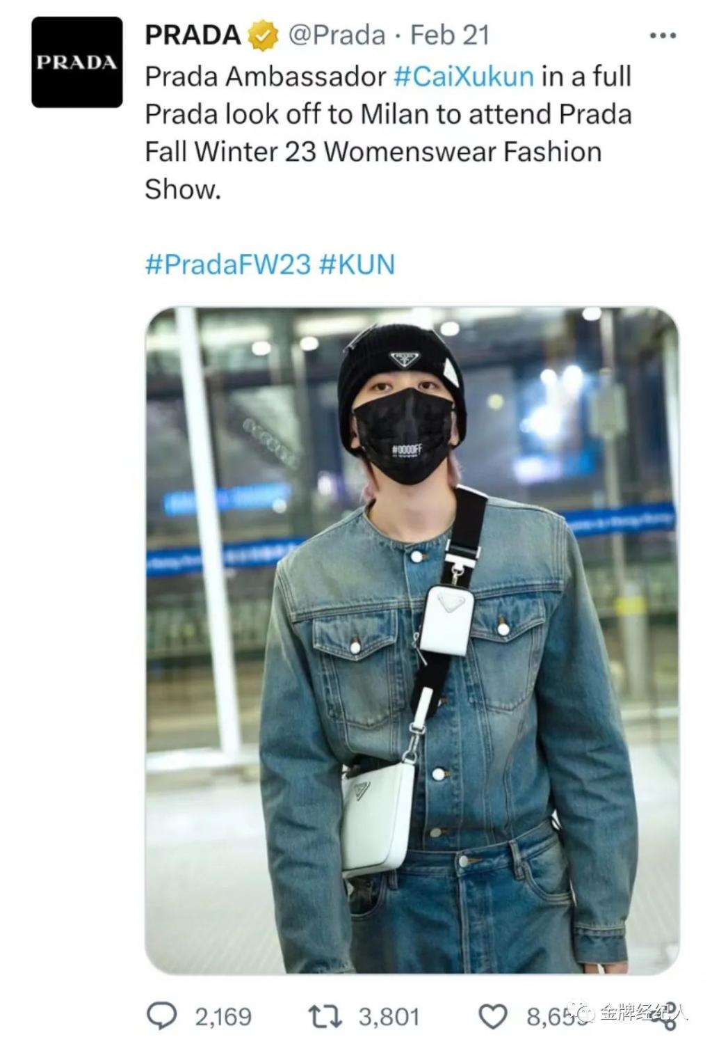This screenshot has width=712, height=1044.
Task: Click the retweet arrows icon
Action: click(x=325, y=1017)
